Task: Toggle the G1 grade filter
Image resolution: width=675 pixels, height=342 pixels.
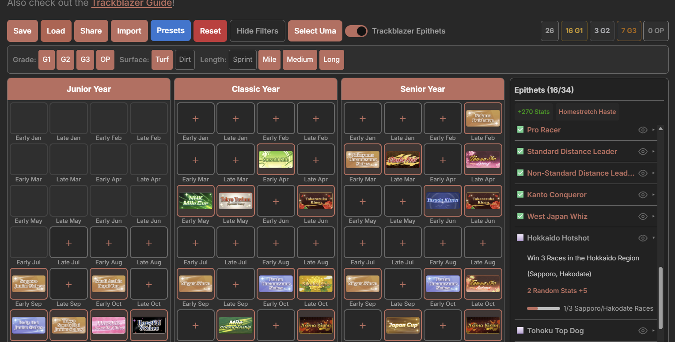Action: click(46, 60)
